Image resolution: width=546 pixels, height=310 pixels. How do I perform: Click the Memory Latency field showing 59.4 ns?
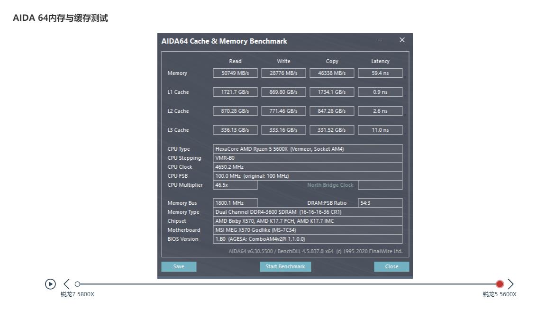pyautogui.click(x=380, y=73)
